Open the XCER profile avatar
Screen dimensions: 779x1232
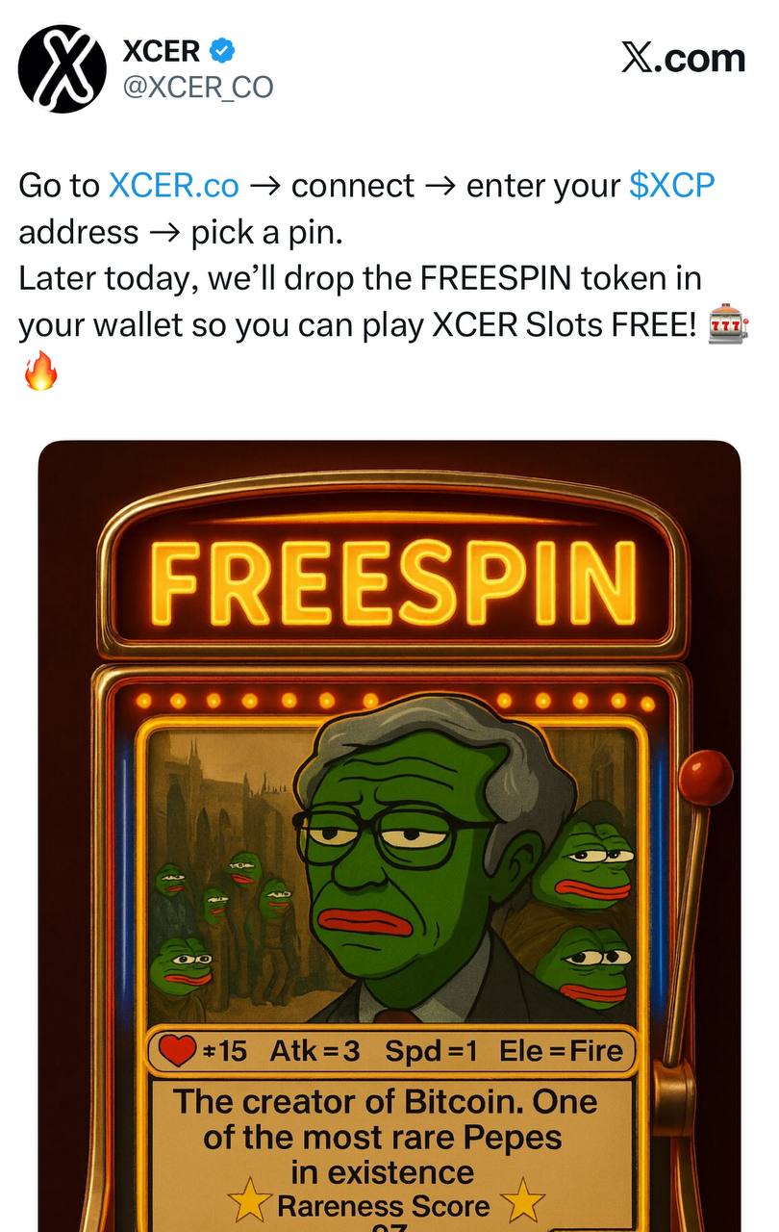[63, 68]
